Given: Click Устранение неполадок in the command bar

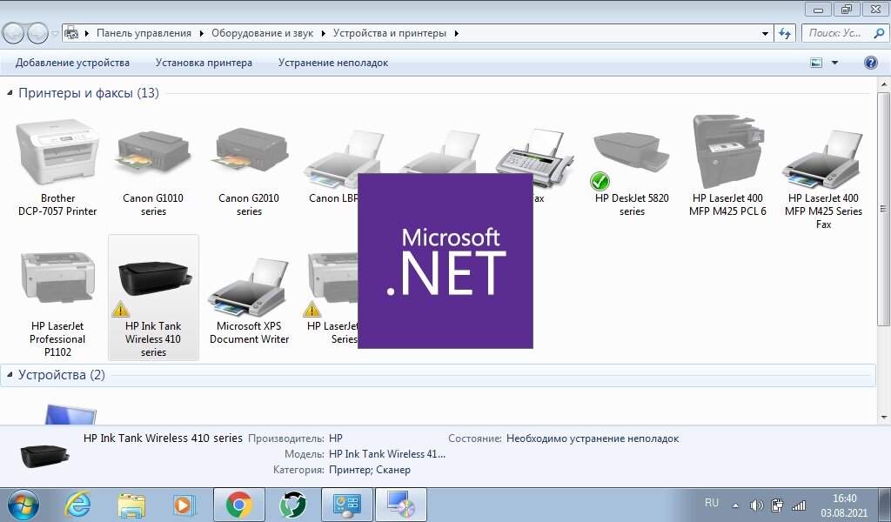Looking at the screenshot, I should [333, 63].
